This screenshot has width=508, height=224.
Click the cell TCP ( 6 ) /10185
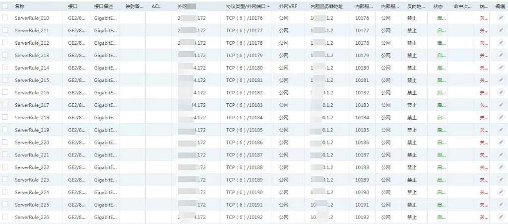coord(244,130)
